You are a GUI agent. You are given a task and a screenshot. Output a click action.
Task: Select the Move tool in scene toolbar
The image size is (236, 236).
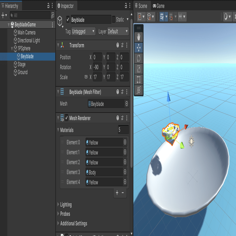[138, 48]
